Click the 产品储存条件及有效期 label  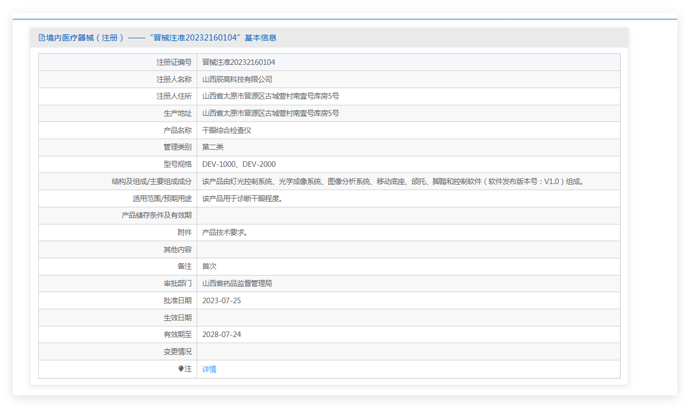(157, 216)
